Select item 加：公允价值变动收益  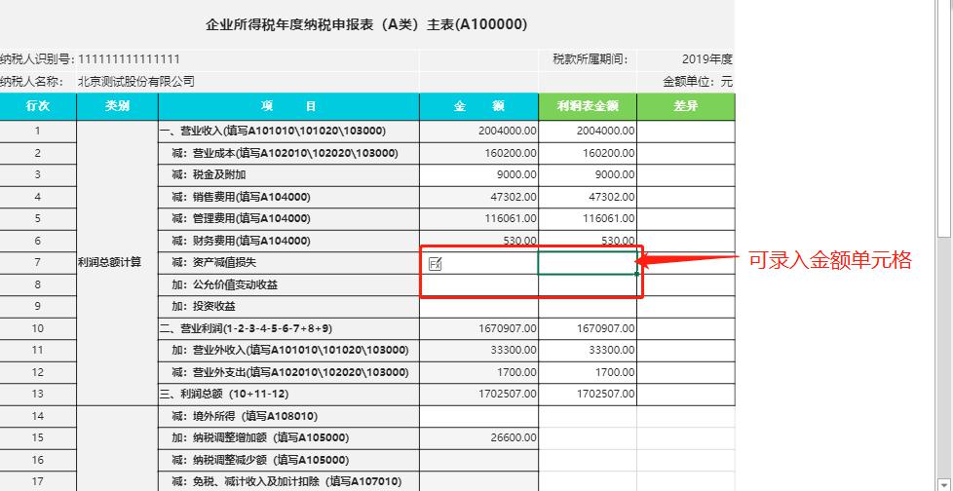288,284
